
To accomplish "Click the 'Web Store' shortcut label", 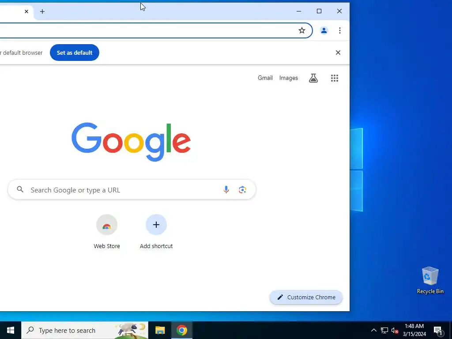I will tap(107, 246).
